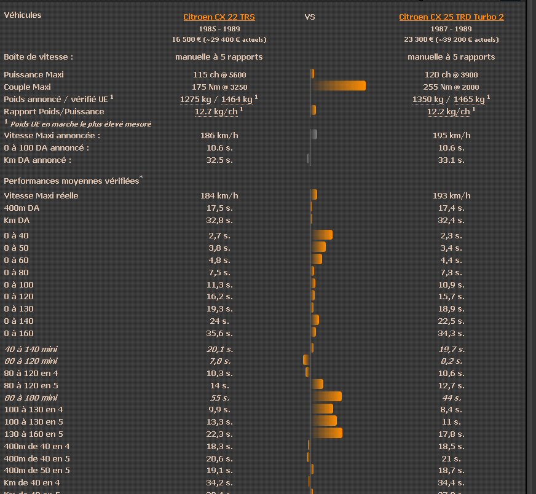536x494 pixels.
Task: Click the 255 Nm @ 2000 torque value
Action: pos(451,87)
